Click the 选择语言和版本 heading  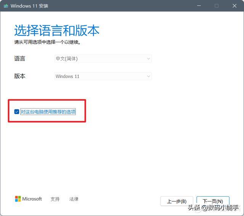click(x=57, y=30)
